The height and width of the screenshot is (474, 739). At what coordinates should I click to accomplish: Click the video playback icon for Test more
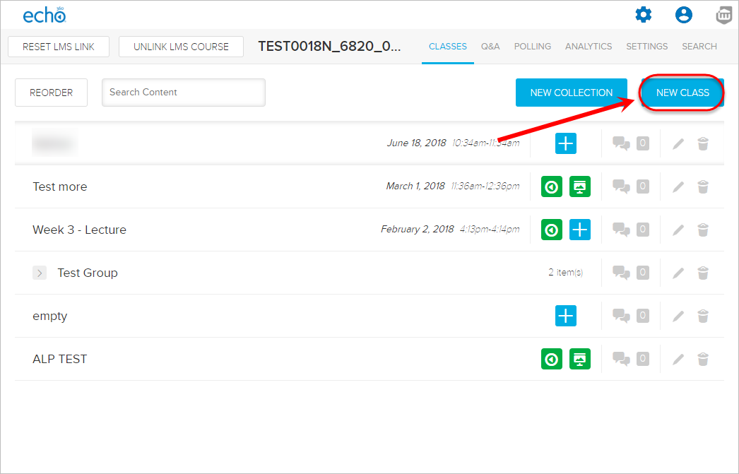[552, 186]
